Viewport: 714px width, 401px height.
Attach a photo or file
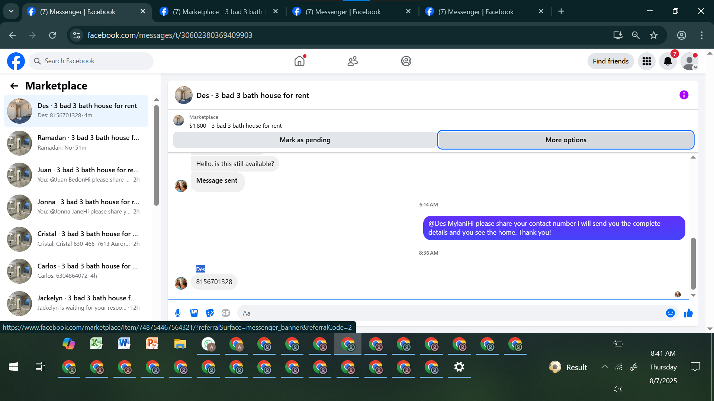pyautogui.click(x=194, y=313)
